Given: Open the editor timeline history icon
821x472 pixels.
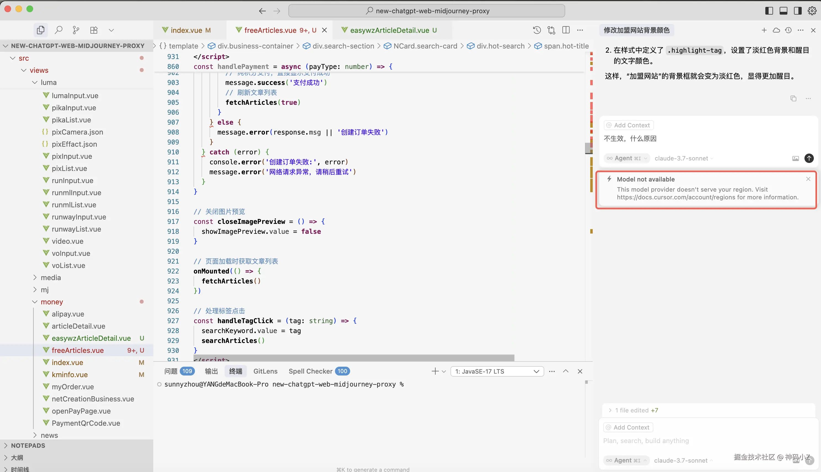Looking at the screenshot, I should 537,30.
